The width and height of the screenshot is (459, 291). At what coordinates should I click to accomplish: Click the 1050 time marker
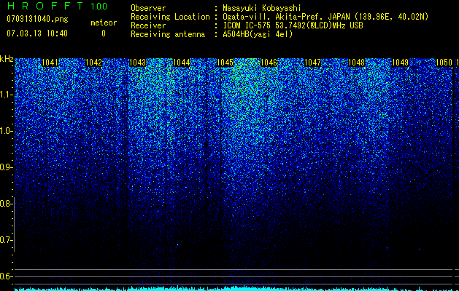(x=444, y=63)
